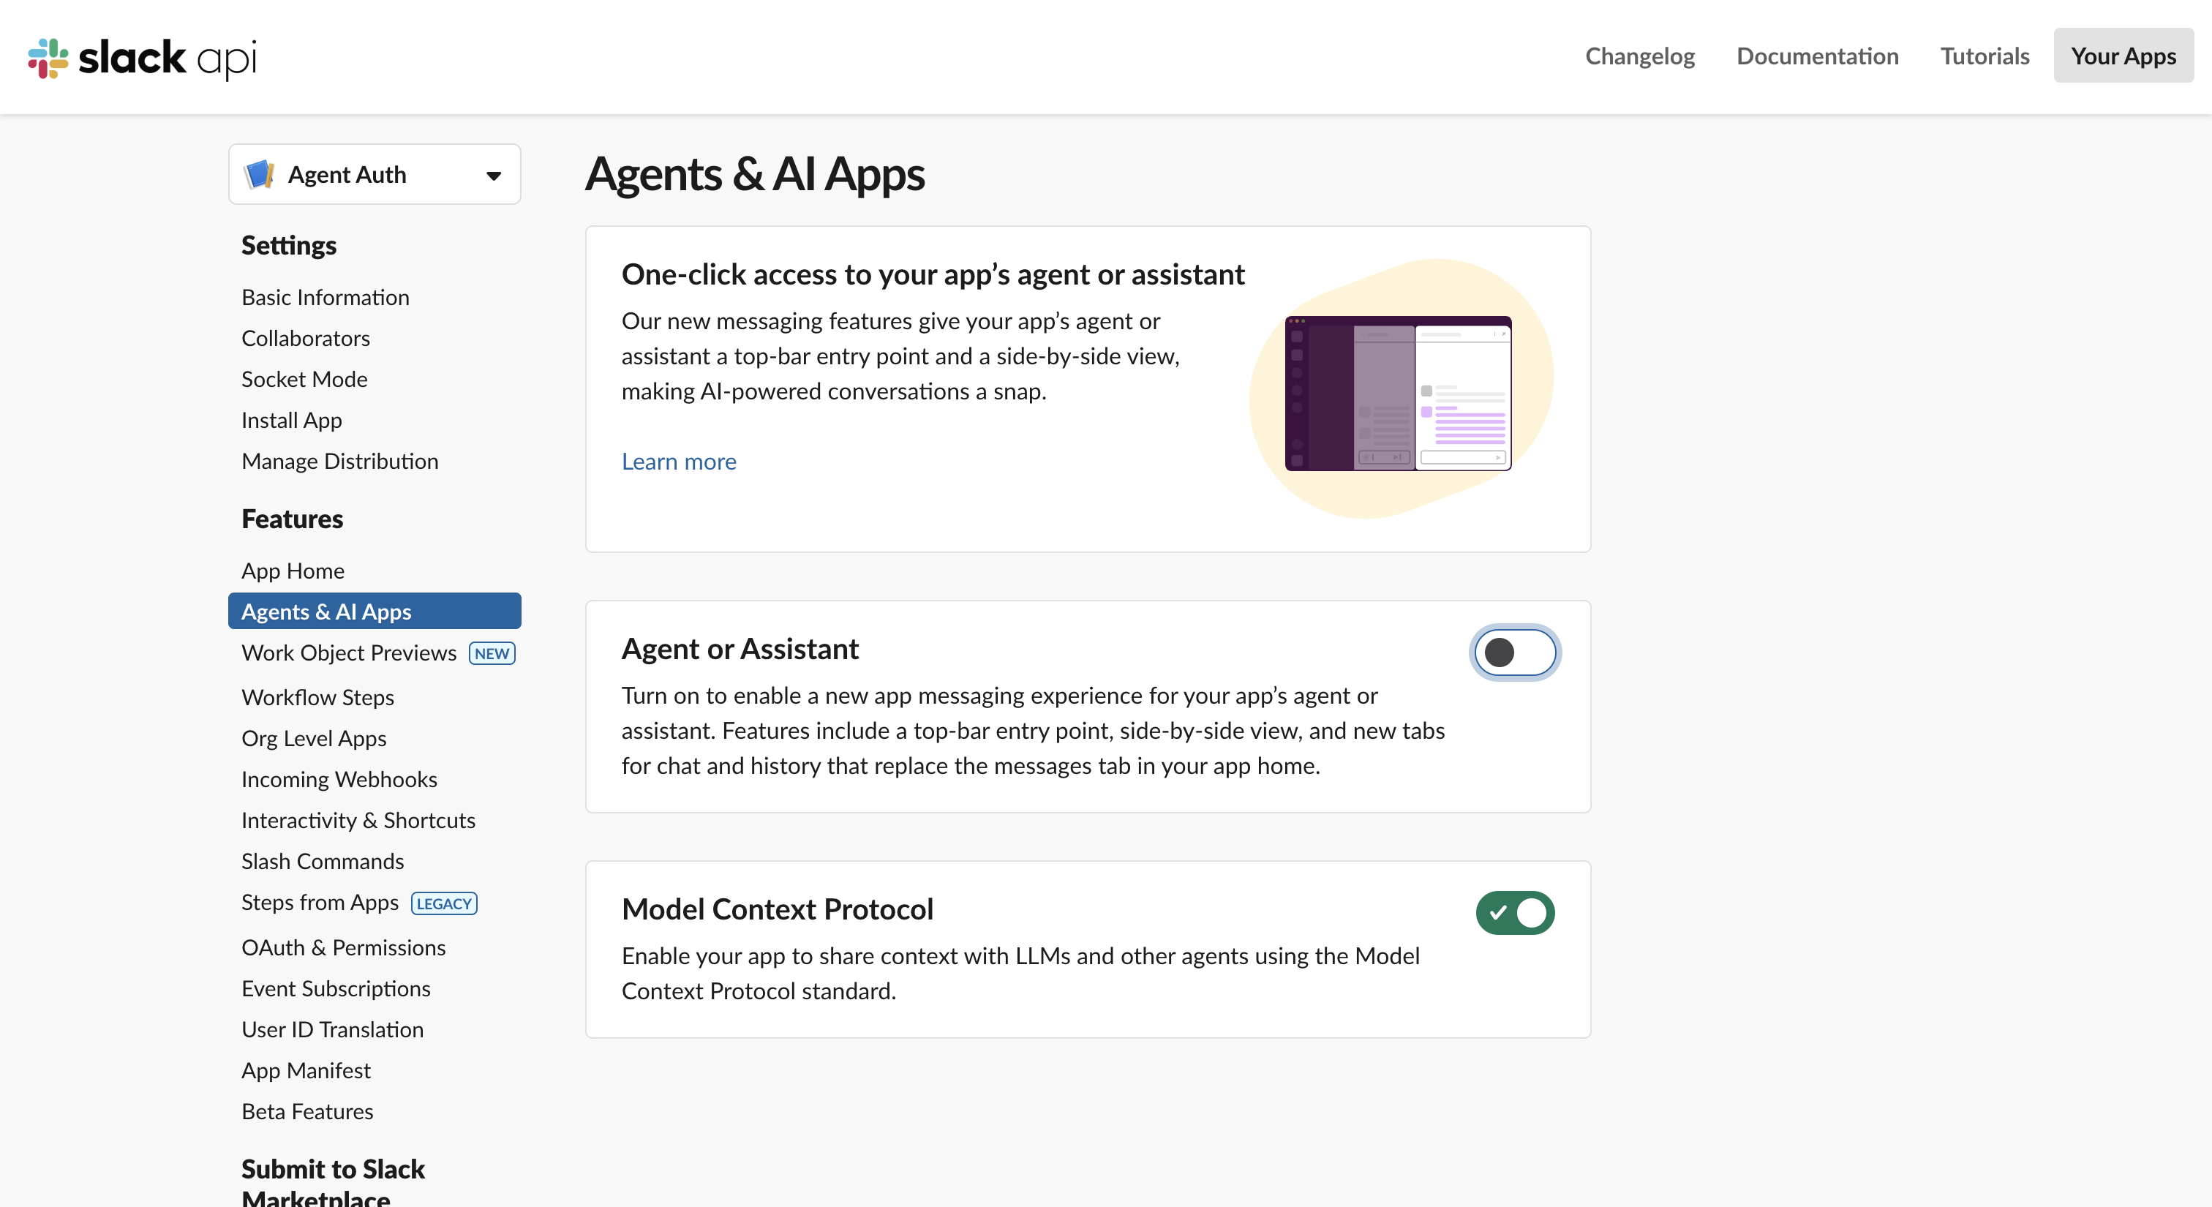The width and height of the screenshot is (2212, 1207).
Task: Open the App Manifest page
Action: [x=306, y=1070]
